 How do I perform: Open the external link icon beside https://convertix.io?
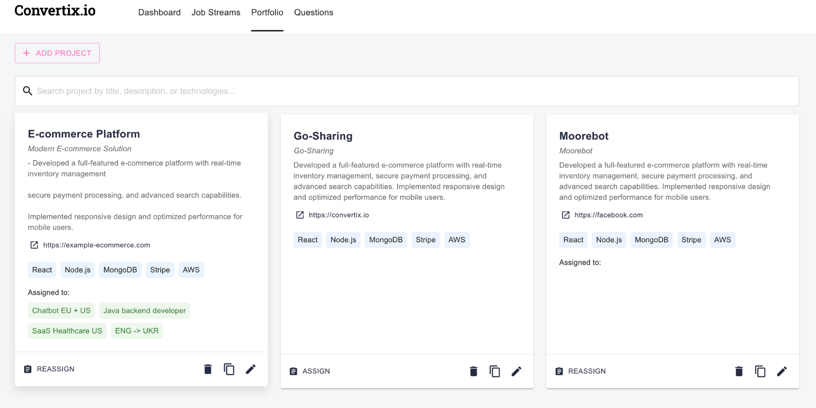pyautogui.click(x=300, y=215)
